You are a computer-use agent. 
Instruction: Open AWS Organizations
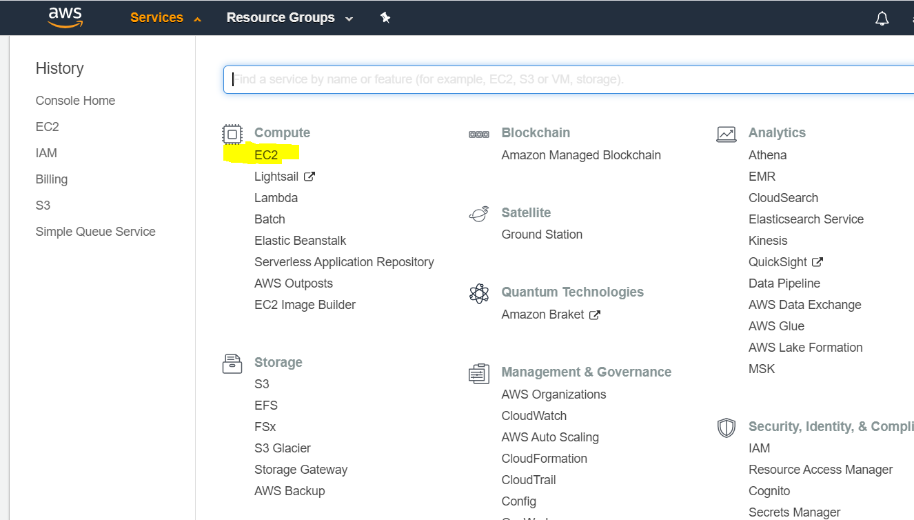(x=554, y=394)
